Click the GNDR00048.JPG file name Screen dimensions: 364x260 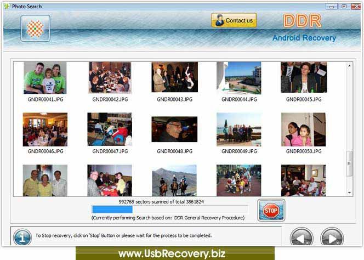[x=174, y=151]
